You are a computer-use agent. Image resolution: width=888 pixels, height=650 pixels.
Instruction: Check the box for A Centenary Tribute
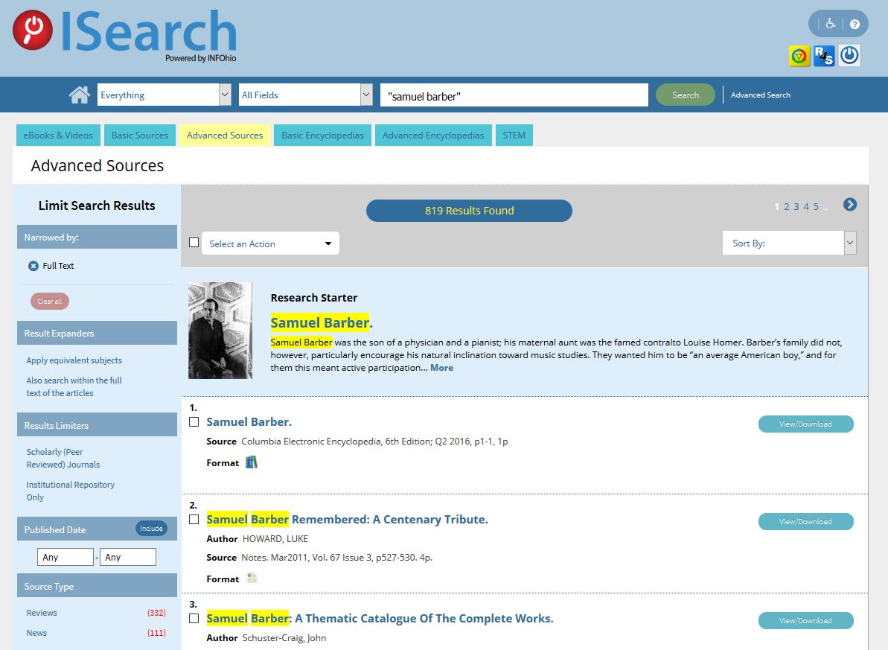point(194,519)
